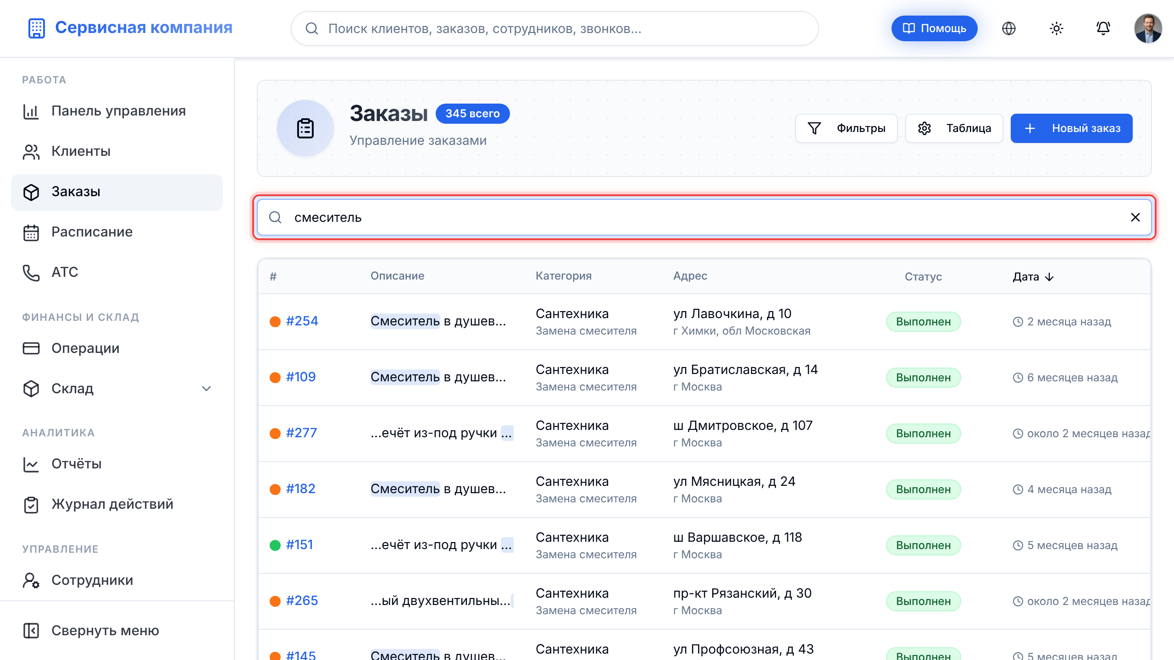Open Клиенты in sidebar

[117, 151]
